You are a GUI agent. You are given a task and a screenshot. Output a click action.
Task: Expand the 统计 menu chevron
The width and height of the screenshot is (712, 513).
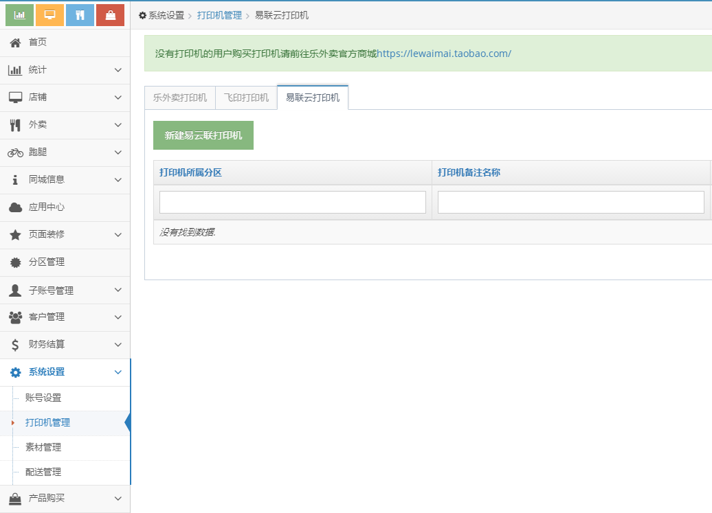(x=118, y=70)
